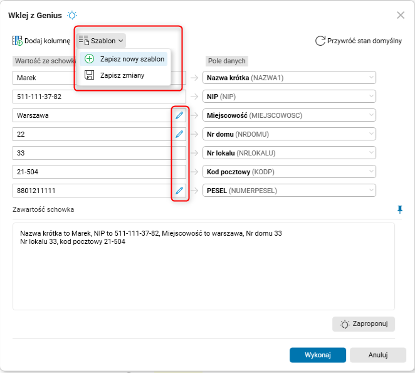
Task: Click the Genius lightbulb icon in the title
Action: click(73, 15)
